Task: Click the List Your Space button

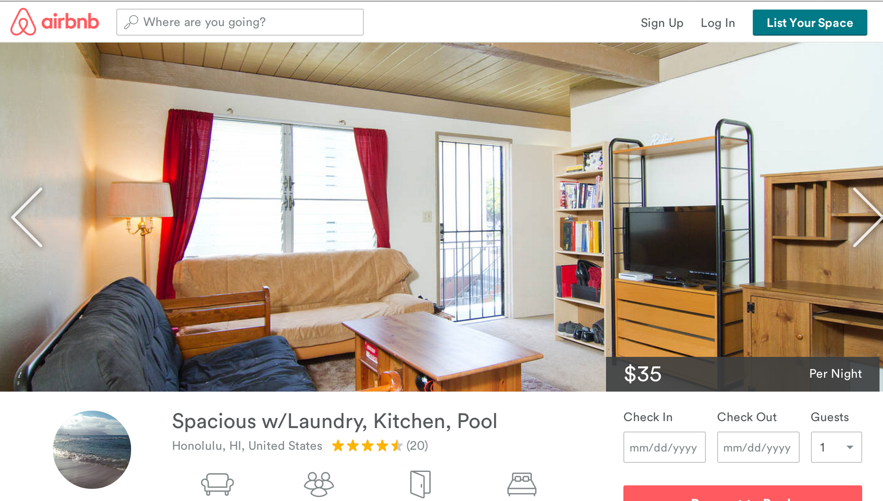Action: (810, 23)
